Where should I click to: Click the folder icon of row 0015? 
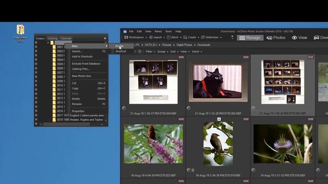[x=54, y=107]
